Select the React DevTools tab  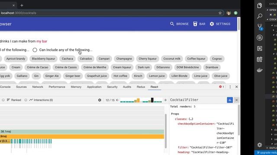[154, 87]
